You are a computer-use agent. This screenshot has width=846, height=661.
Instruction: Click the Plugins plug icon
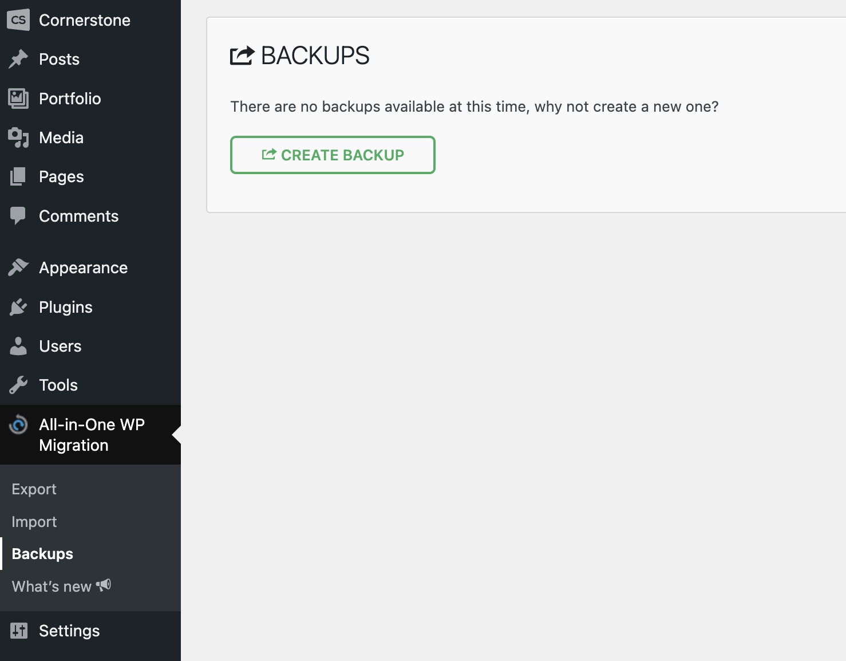click(18, 307)
